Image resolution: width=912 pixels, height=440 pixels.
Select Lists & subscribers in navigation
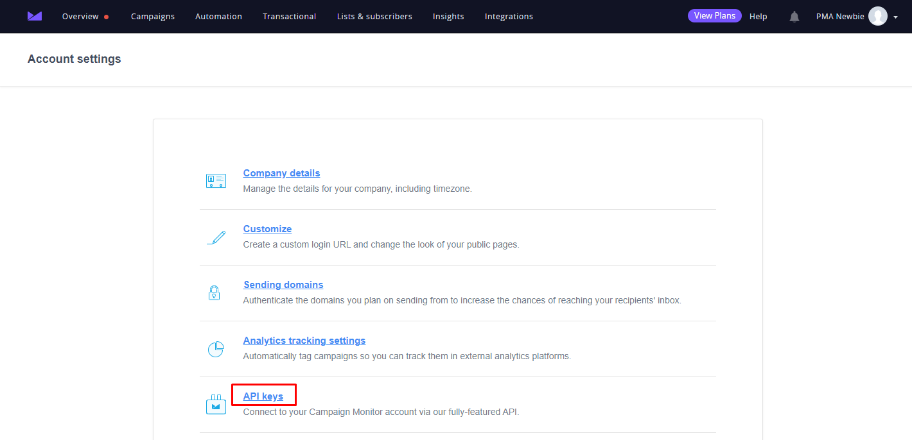pos(374,17)
